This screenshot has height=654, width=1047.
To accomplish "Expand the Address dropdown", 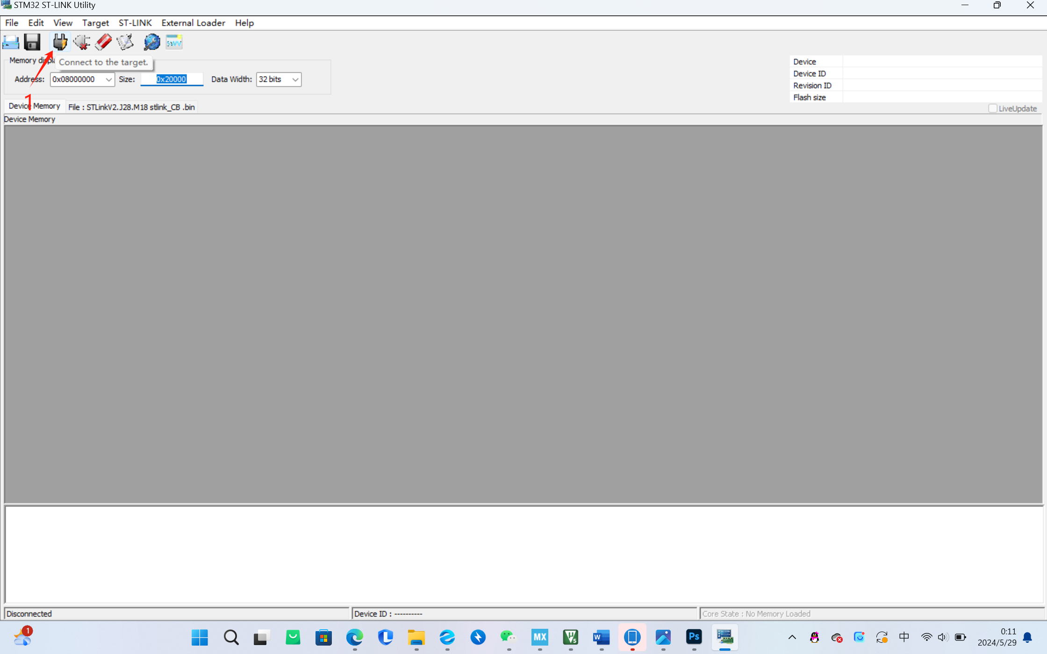I will tap(108, 79).
